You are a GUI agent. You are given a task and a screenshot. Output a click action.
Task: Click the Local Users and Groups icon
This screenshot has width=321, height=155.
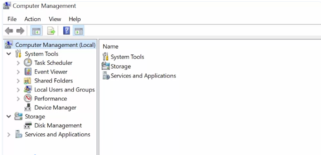click(28, 90)
